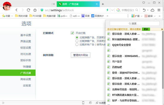Open a new tab with plus button
This screenshot has height=105, width=164.
(x=103, y=4)
